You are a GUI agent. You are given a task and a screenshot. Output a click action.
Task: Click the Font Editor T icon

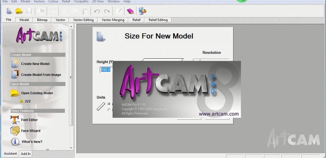[15, 120]
